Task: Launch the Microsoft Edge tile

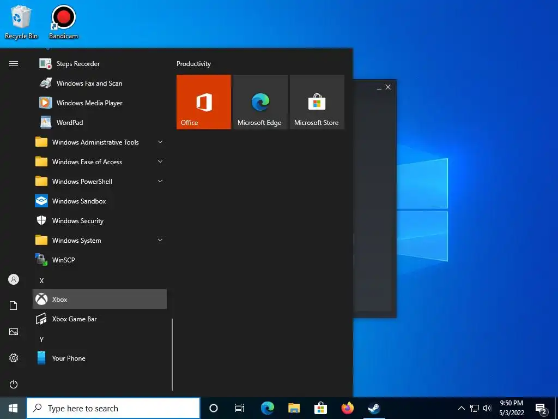Action: [260, 102]
